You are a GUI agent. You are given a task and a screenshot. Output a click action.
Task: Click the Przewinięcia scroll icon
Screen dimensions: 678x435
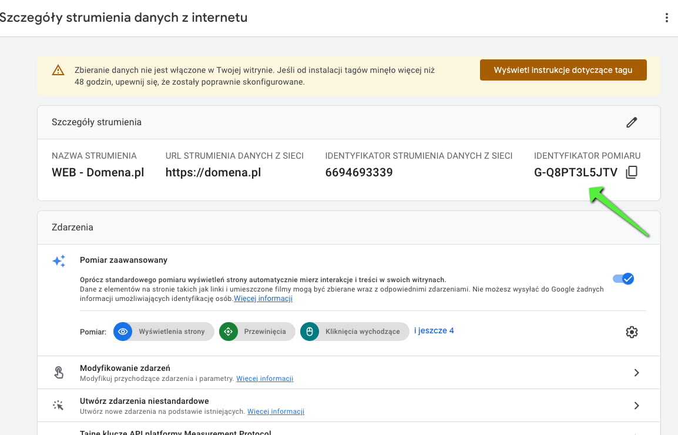click(x=229, y=332)
